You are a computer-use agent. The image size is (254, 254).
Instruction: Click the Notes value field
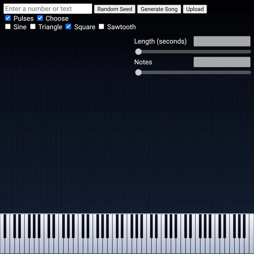pyautogui.click(x=222, y=62)
